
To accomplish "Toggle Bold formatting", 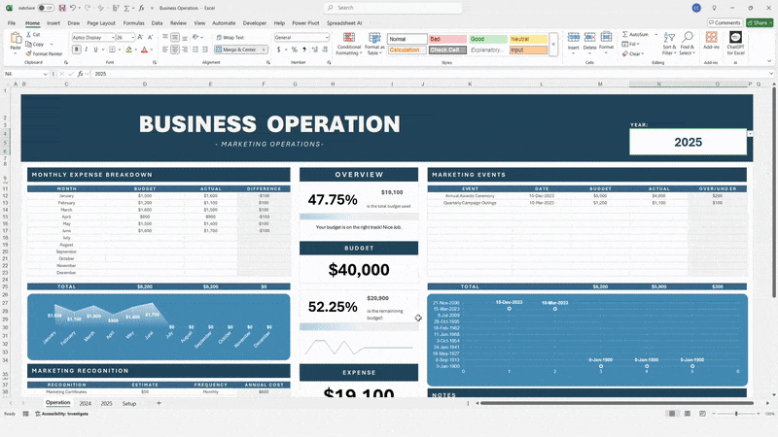I will [x=75, y=49].
